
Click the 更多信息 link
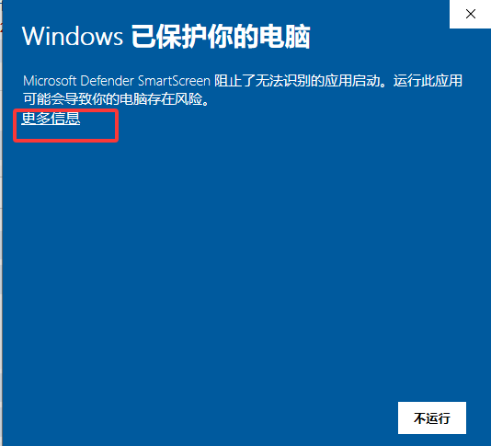[51, 119]
